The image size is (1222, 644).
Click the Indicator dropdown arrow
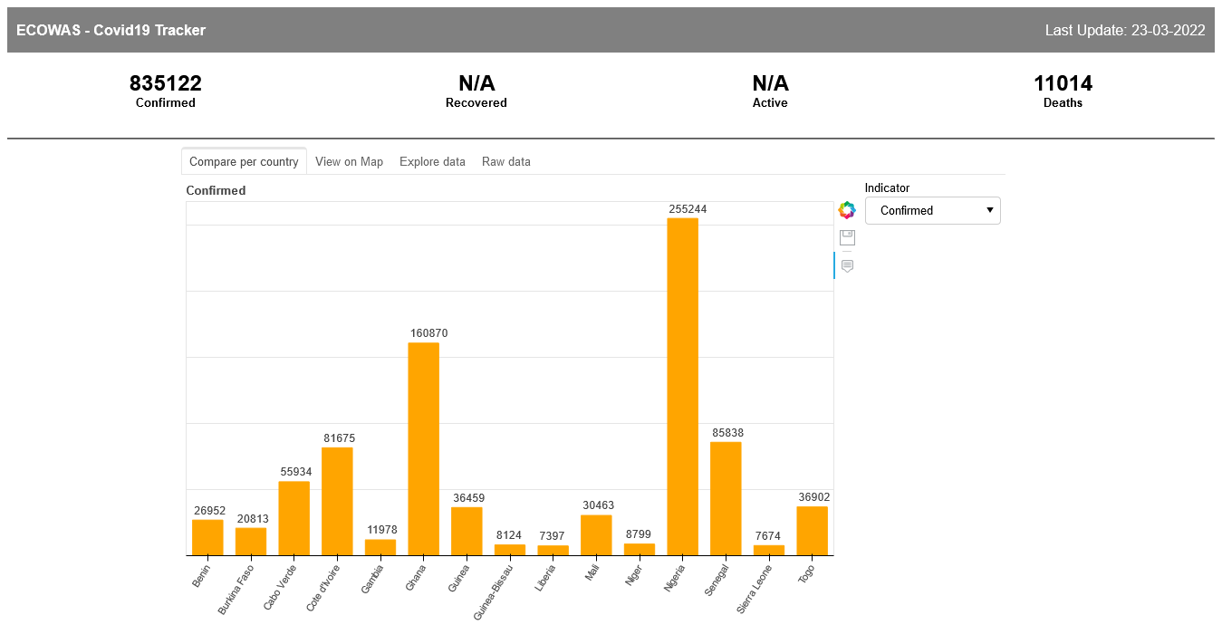coord(990,210)
